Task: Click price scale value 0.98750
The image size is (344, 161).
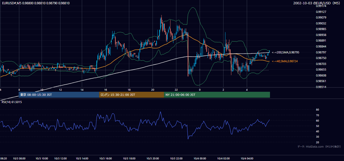Action: [x=321, y=58]
